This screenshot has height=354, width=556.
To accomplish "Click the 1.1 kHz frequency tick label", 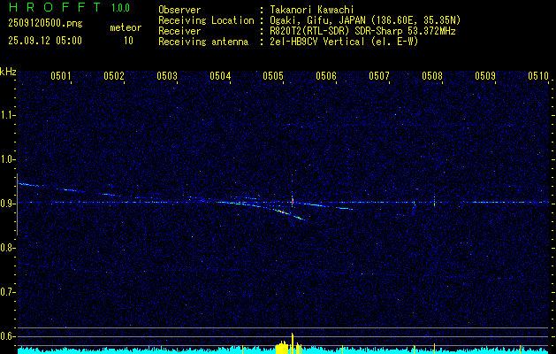I will pos(6,115).
